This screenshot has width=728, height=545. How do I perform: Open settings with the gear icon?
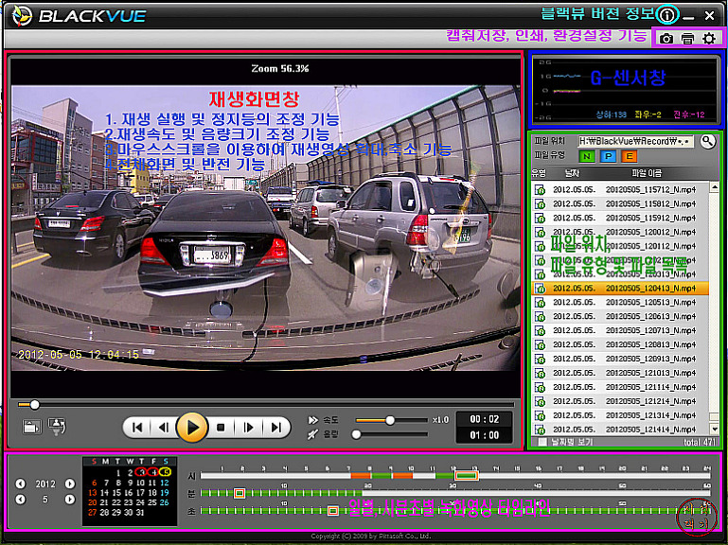[x=709, y=39]
